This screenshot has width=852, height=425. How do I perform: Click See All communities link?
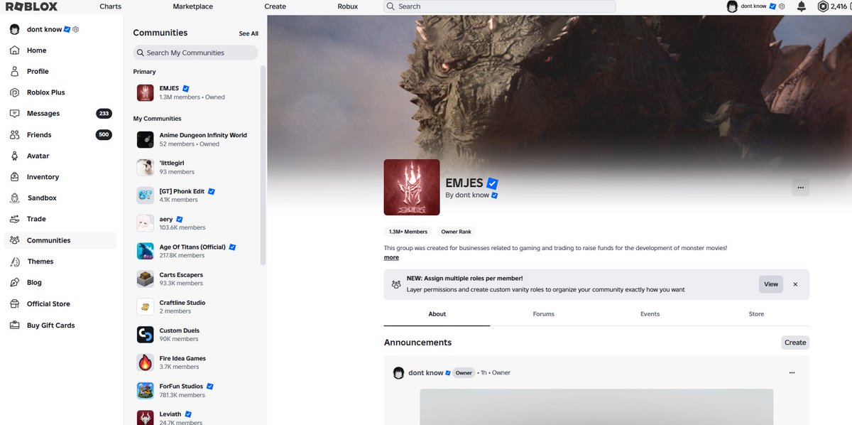pyautogui.click(x=248, y=33)
